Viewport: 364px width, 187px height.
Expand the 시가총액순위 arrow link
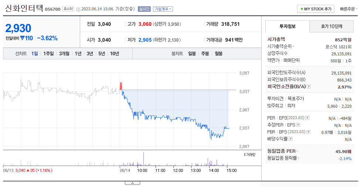293,46
